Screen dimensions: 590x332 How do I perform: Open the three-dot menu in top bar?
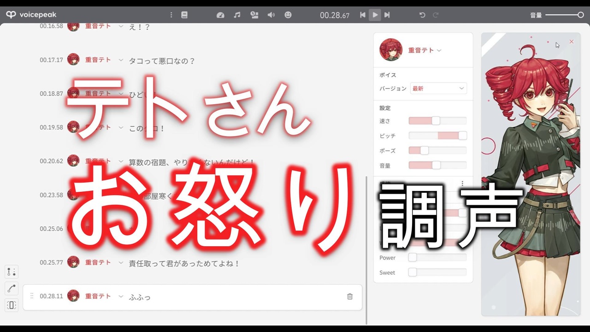coord(171,15)
